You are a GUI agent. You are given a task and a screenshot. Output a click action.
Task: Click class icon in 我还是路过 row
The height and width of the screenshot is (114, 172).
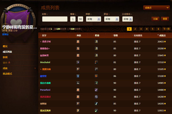pyautogui.click(x=96, y=97)
